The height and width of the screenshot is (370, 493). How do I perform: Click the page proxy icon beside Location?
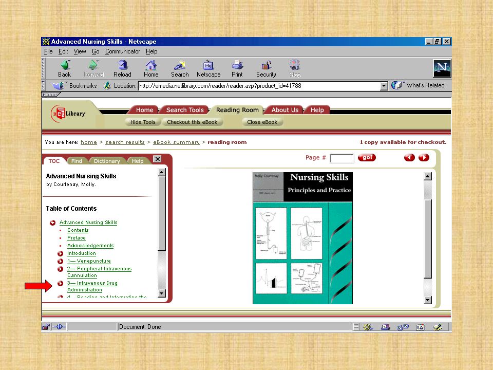[107, 86]
